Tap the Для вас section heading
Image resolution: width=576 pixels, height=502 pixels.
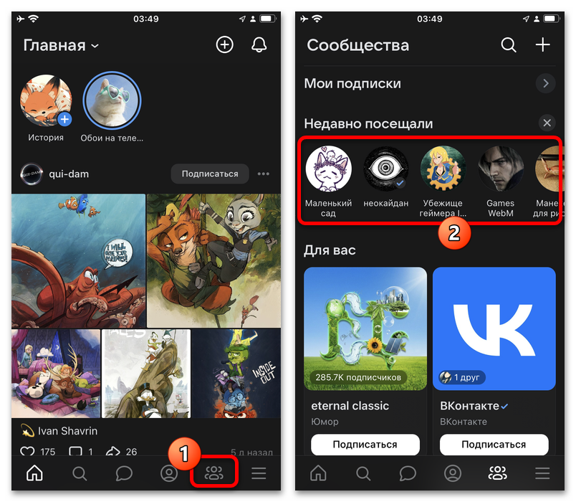(330, 250)
